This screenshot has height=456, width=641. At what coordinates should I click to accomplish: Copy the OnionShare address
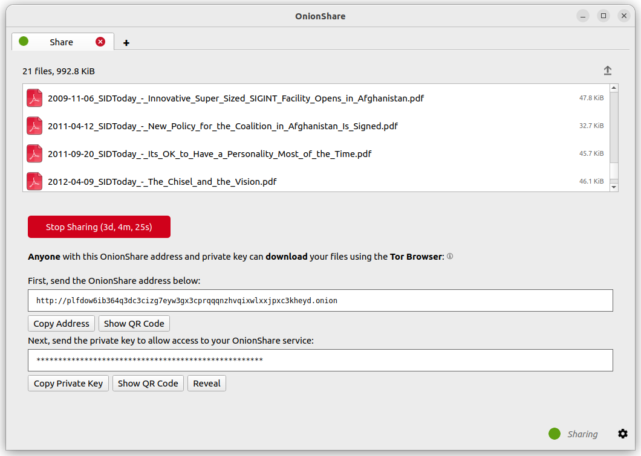pyautogui.click(x=61, y=323)
